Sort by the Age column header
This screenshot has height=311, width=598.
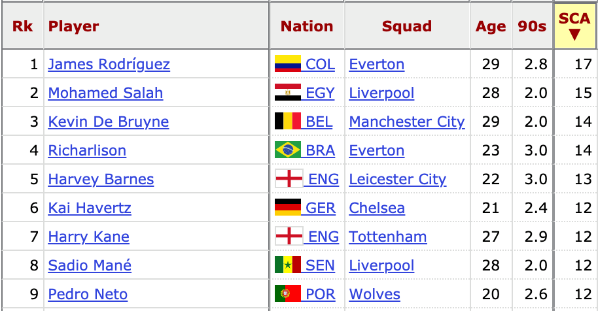(x=491, y=26)
